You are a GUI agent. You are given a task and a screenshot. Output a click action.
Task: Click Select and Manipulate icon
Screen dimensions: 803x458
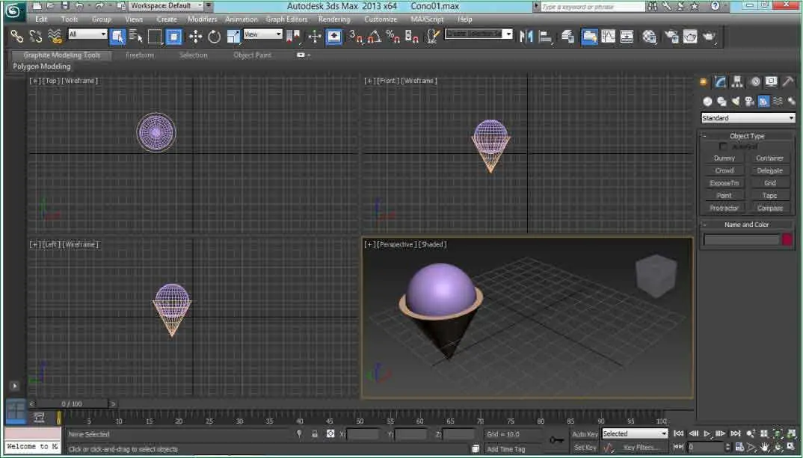click(x=315, y=37)
